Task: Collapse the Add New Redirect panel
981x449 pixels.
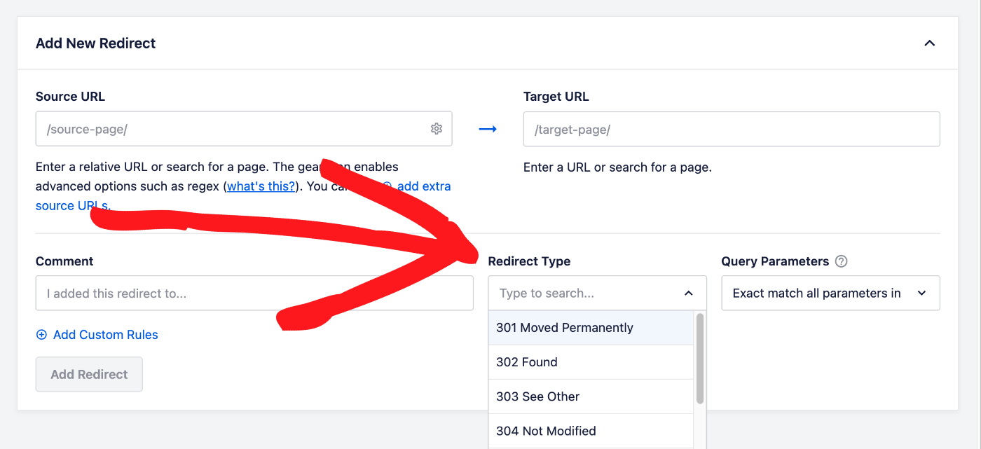Action: (x=929, y=43)
